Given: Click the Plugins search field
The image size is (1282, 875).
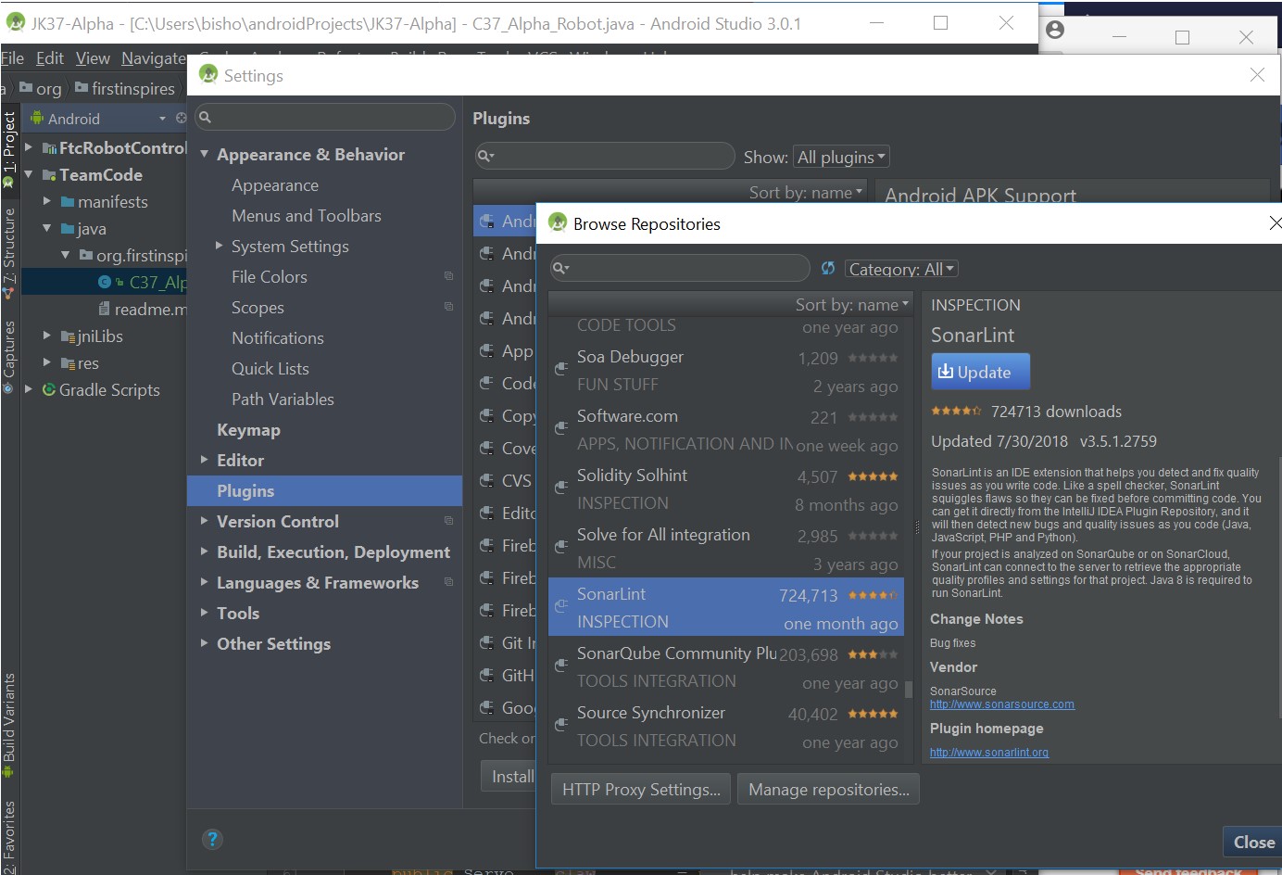Looking at the screenshot, I should 605,156.
